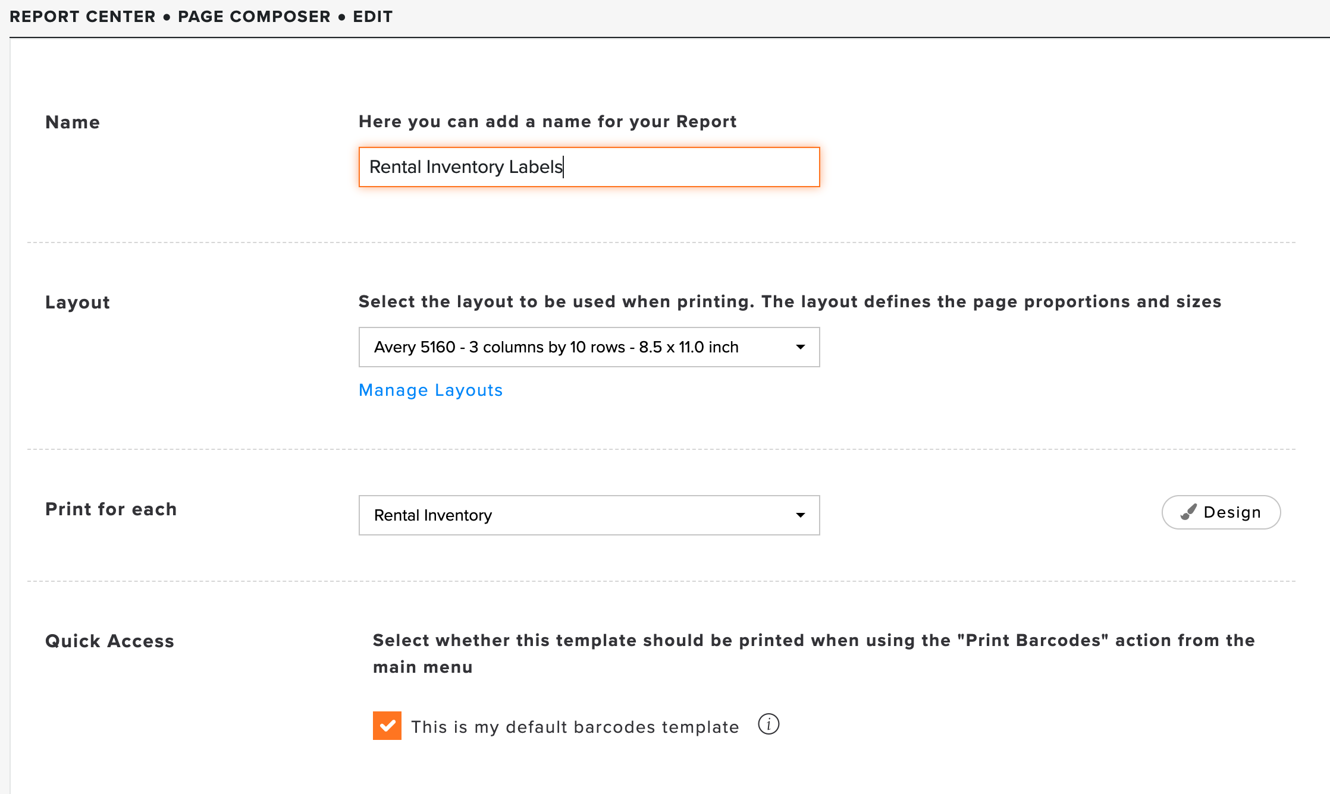Click the 'Print for each' label
The height and width of the screenshot is (794, 1330).
click(x=111, y=509)
